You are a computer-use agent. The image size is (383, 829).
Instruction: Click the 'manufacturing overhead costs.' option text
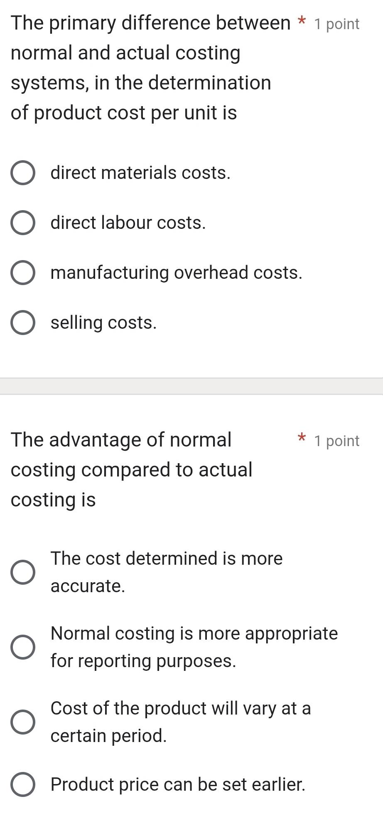pos(176,273)
